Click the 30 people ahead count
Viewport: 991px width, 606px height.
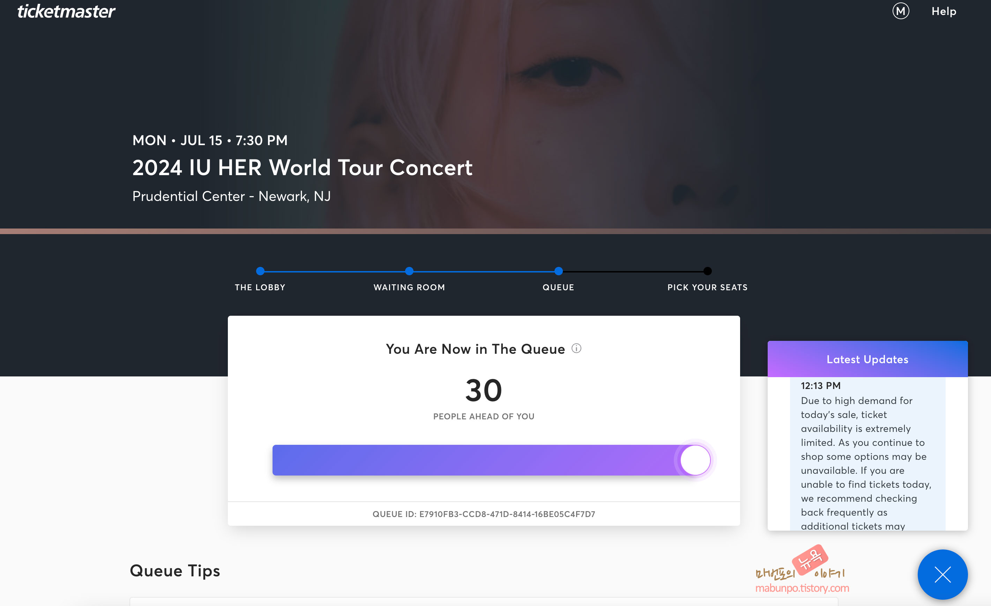[483, 390]
